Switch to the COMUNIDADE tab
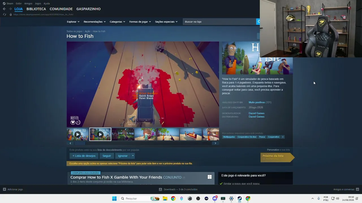 (61, 9)
